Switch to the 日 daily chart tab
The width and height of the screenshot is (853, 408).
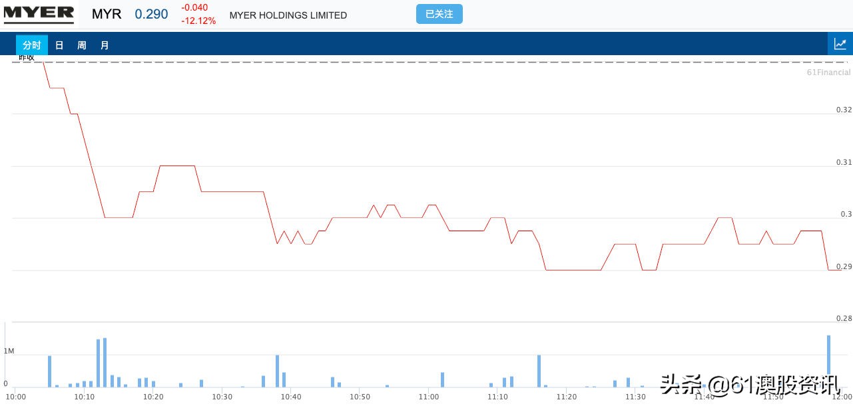coord(59,45)
